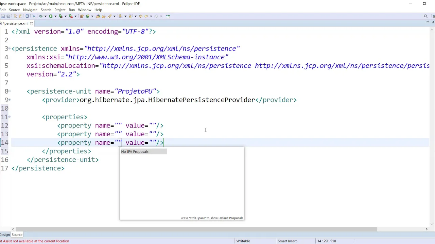Viewport: 435px width, 244px height.
Task: Open Debug configurations dropdown arrow
Action: click(x=46, y=16)
